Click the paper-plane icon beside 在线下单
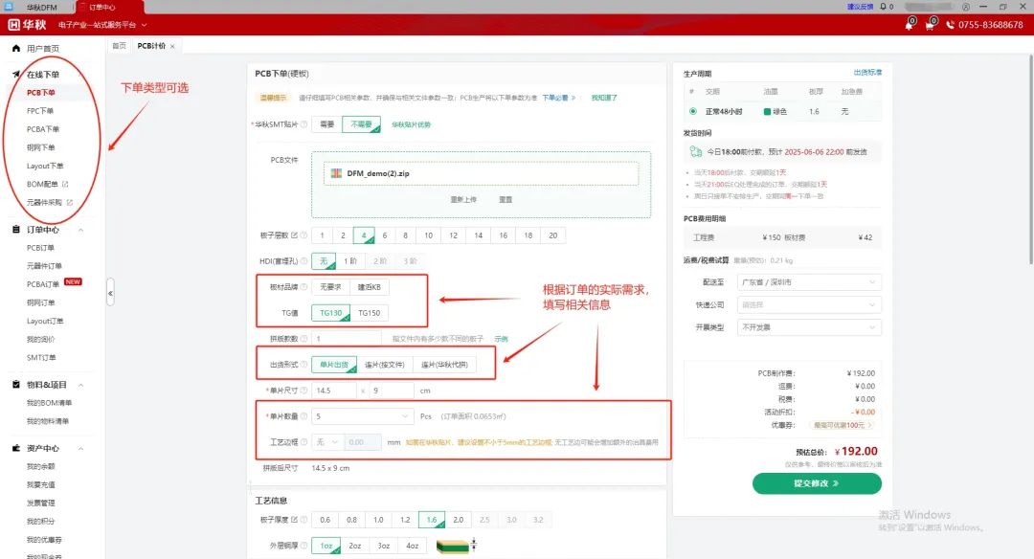This screenshot has width=1034, height=559. click(x=16, y=74)
